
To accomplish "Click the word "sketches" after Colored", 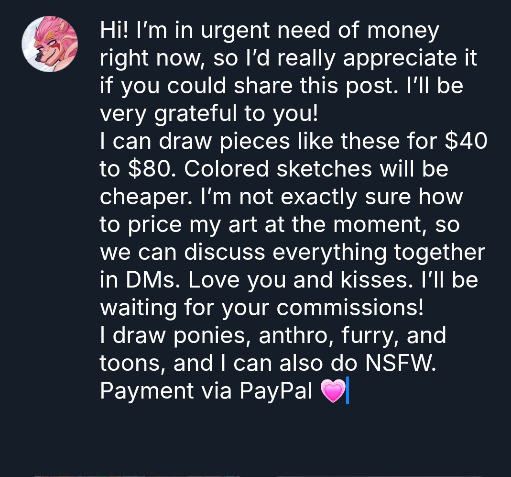I will tap(324, 169).
